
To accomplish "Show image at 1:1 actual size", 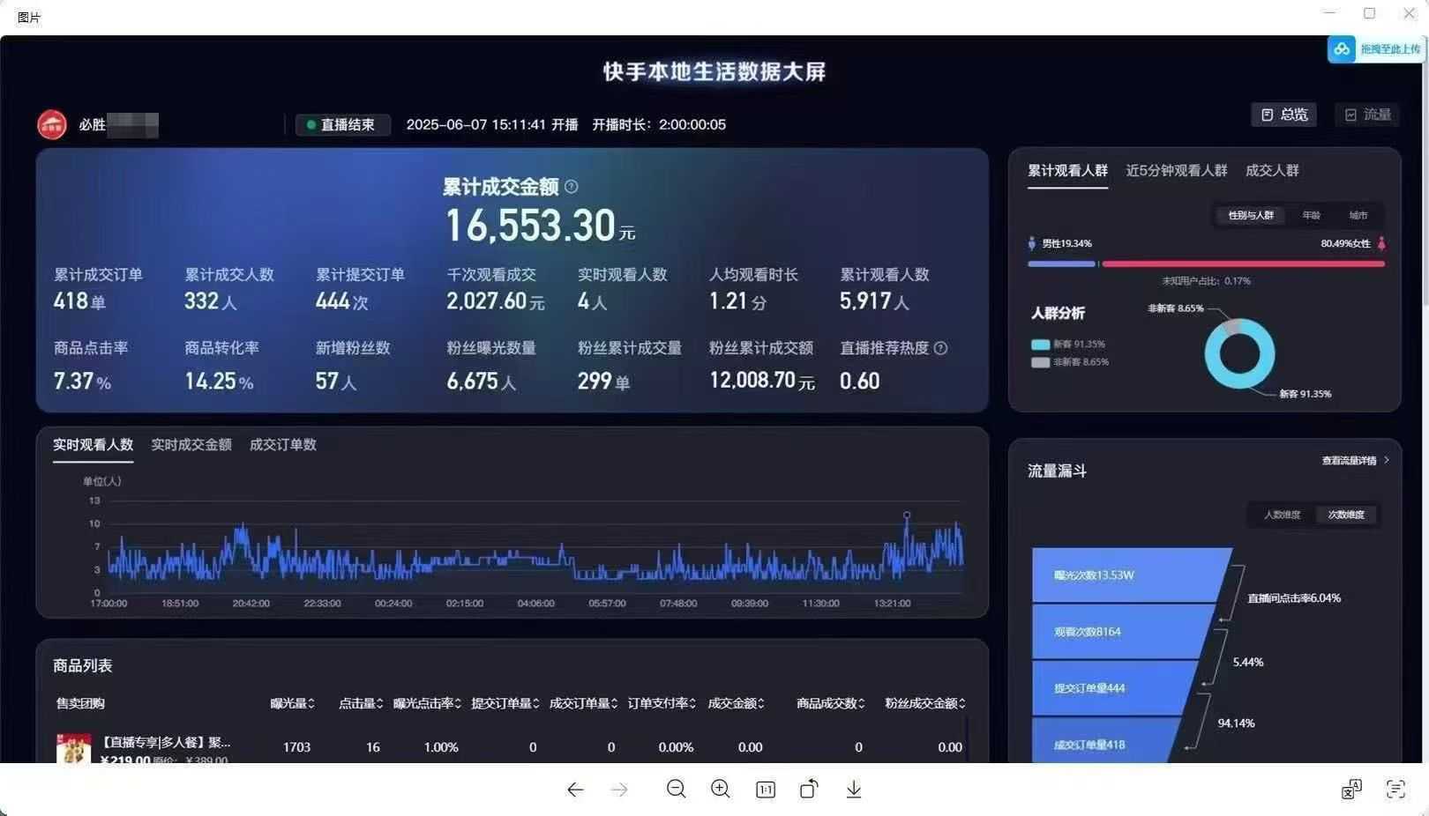I will coord(766,790).
